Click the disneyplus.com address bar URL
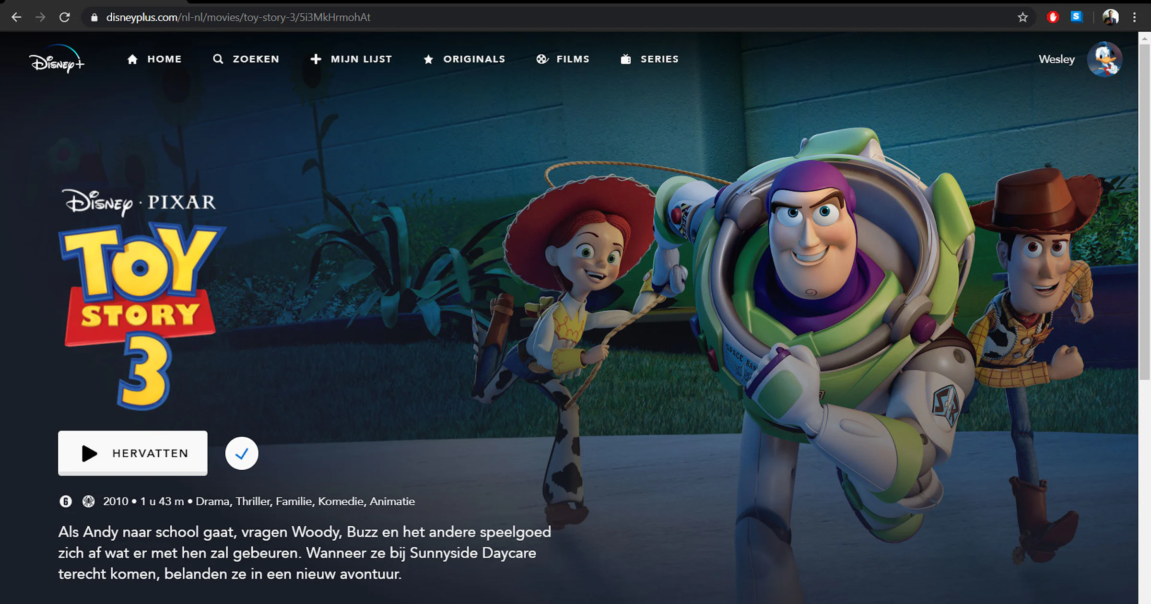The height and width of the screenshot is (604, 1151). (x=238, y=17)
